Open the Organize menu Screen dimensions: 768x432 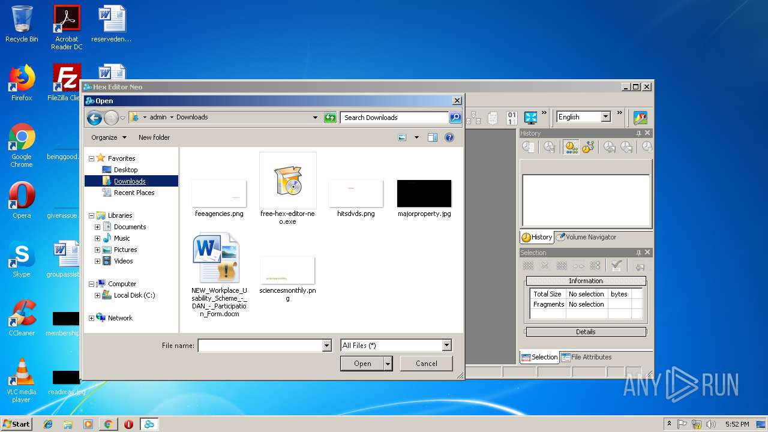click(x=109, y=137)
